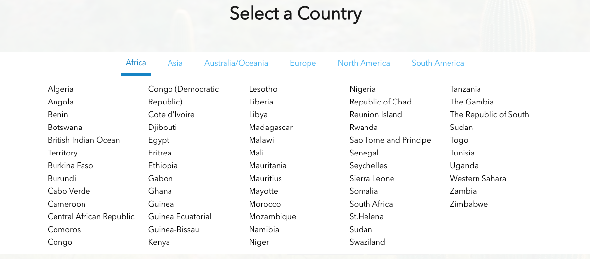The height and width of the screenshot is (259, 590).
Task: Click the Cote d'Ivoire link
Action: tap(171, 115)
